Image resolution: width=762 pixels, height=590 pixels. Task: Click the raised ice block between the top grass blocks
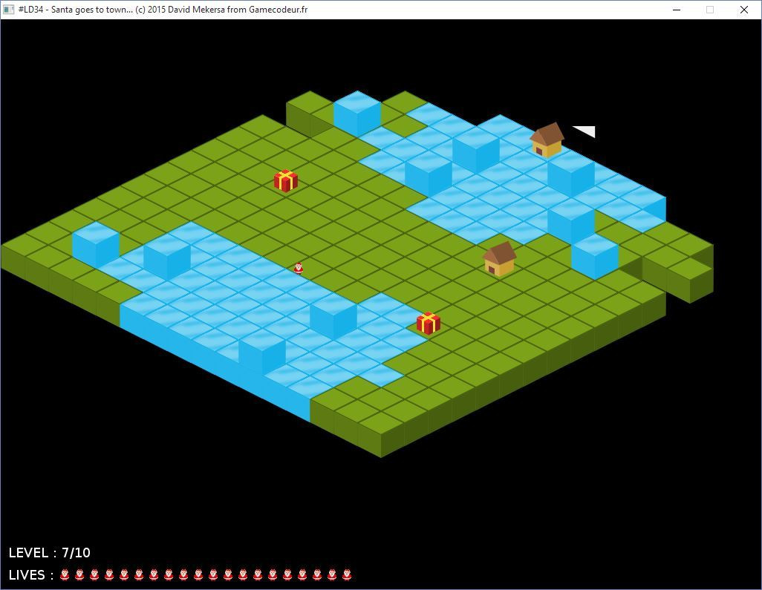357,114
